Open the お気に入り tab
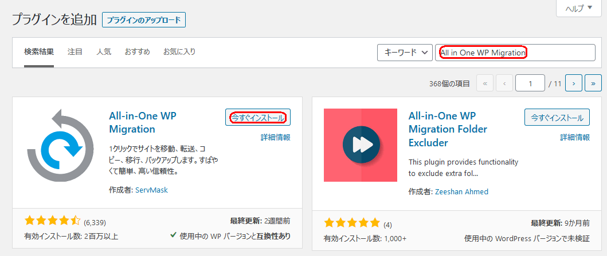 (179, 52)
